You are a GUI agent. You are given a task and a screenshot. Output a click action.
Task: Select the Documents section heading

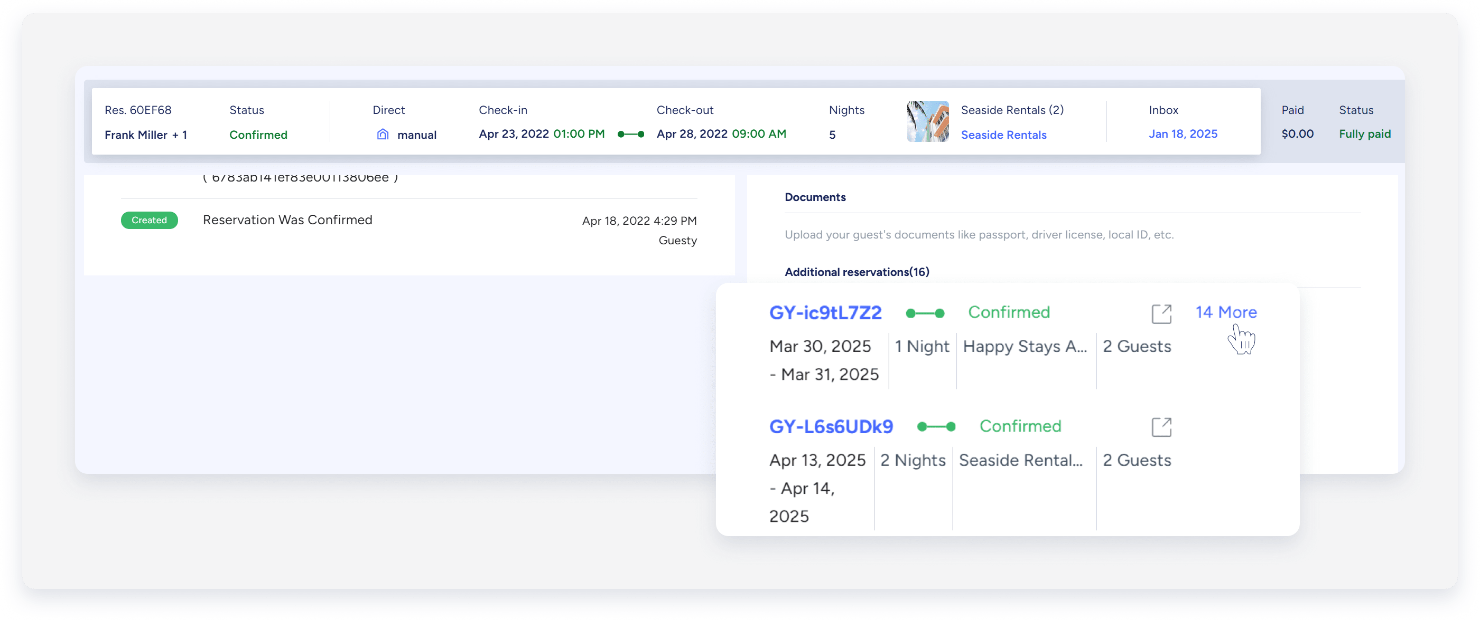pos(815,197)
